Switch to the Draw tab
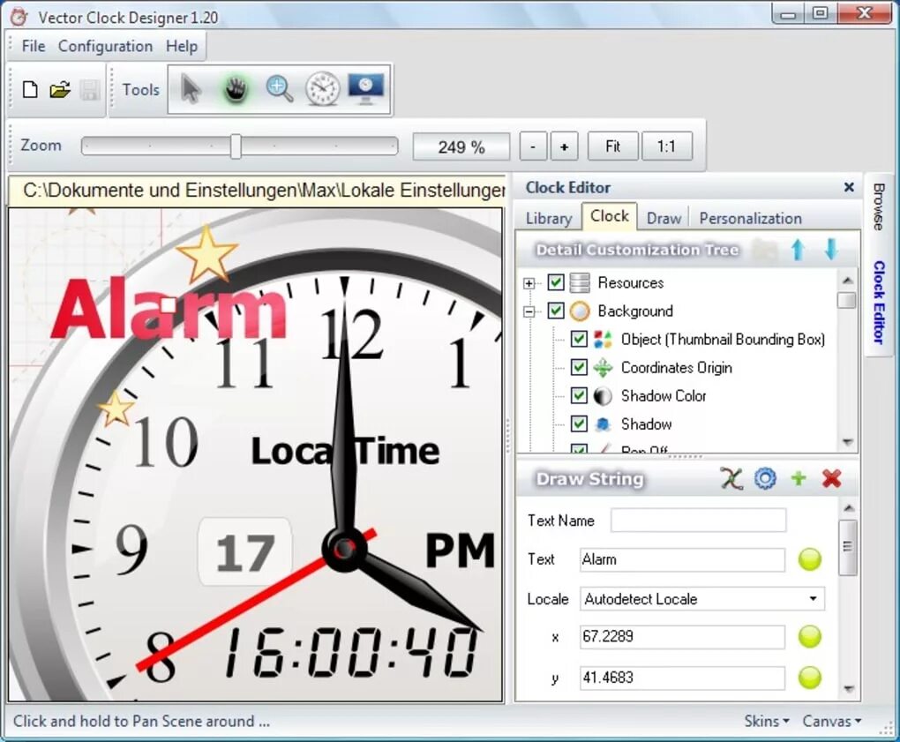Screen dimensions: 900x742 (664, 218)
